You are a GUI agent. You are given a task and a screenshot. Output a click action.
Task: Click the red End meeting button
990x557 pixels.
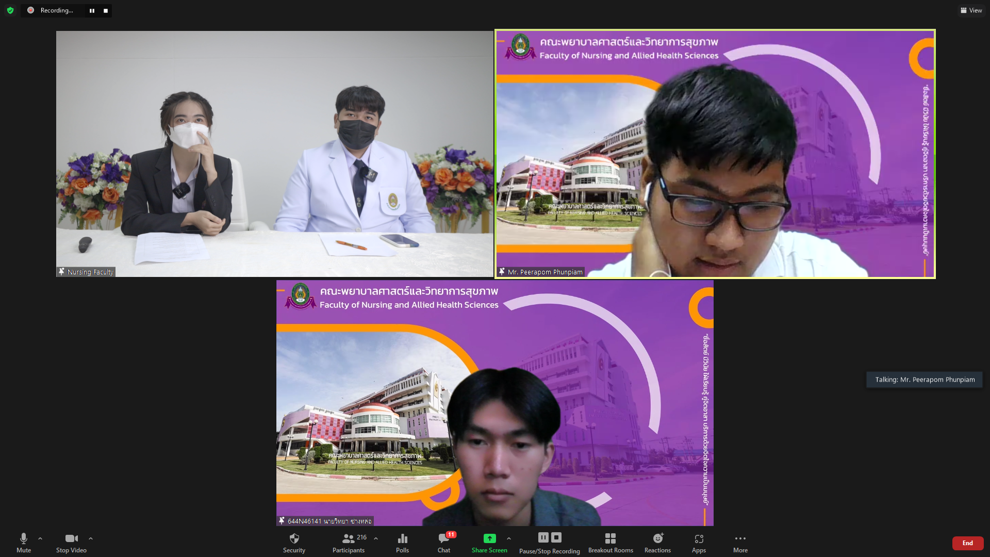click(x=967, y=543)
